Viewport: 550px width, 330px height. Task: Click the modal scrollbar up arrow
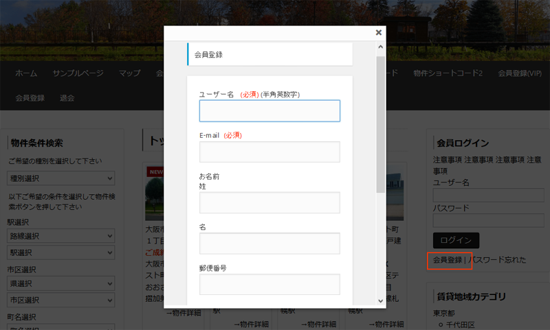coord(380,47)
